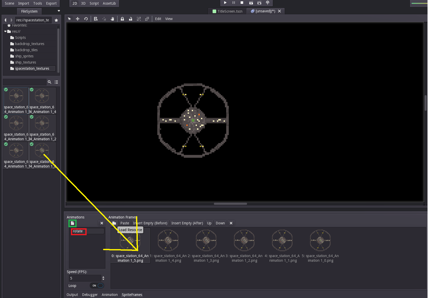
Task: Switch to the Script workspace
Action: coord(94,3)
